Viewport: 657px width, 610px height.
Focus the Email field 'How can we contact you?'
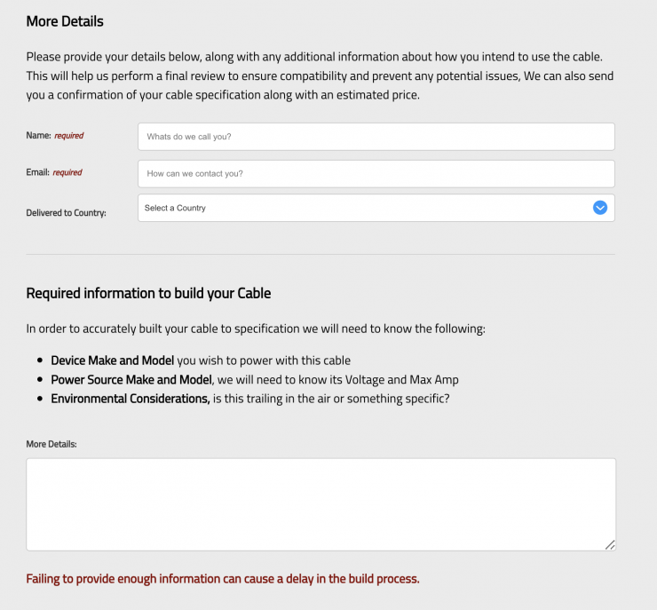click(x=376, y=174)
